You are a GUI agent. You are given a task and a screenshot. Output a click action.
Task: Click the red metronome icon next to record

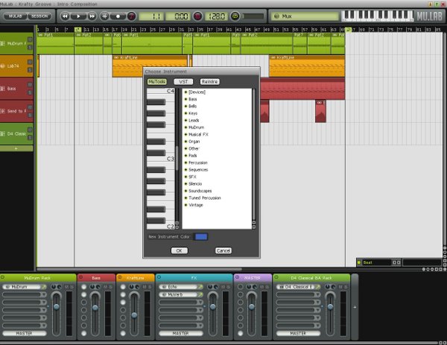tap(131, 16)
